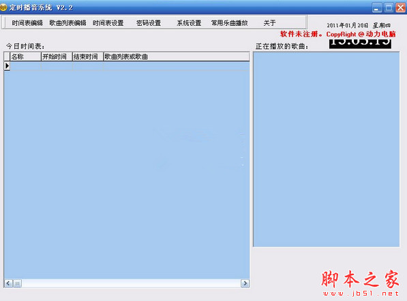Viewport: 407px width, 301px height.
Task: Open the 时间表设置 menu
Action: (108, 23)
